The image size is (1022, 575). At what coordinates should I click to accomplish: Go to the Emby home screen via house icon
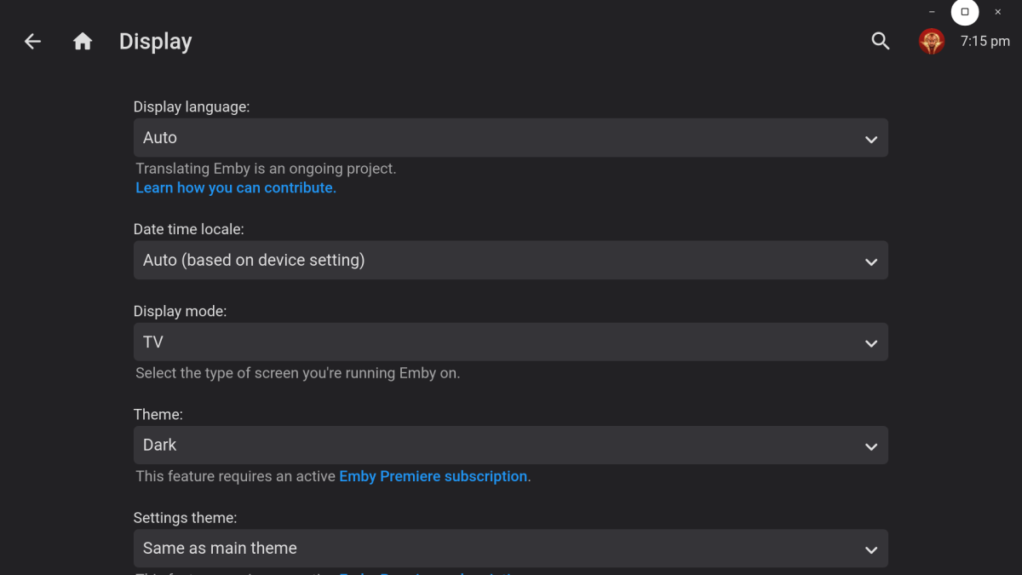(x=83, y=41)
